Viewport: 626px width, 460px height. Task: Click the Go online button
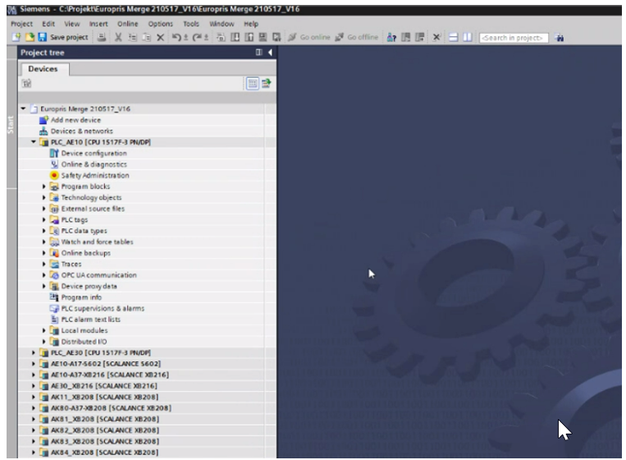(309, 37)
